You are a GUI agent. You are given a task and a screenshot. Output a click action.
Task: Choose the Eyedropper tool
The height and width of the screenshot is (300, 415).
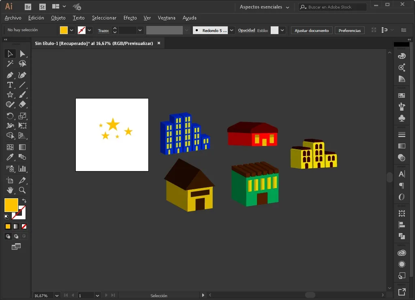coord(10,157)
